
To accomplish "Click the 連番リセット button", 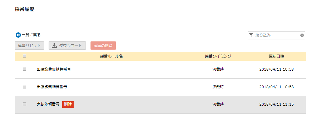I will click(x=29, y=46).
